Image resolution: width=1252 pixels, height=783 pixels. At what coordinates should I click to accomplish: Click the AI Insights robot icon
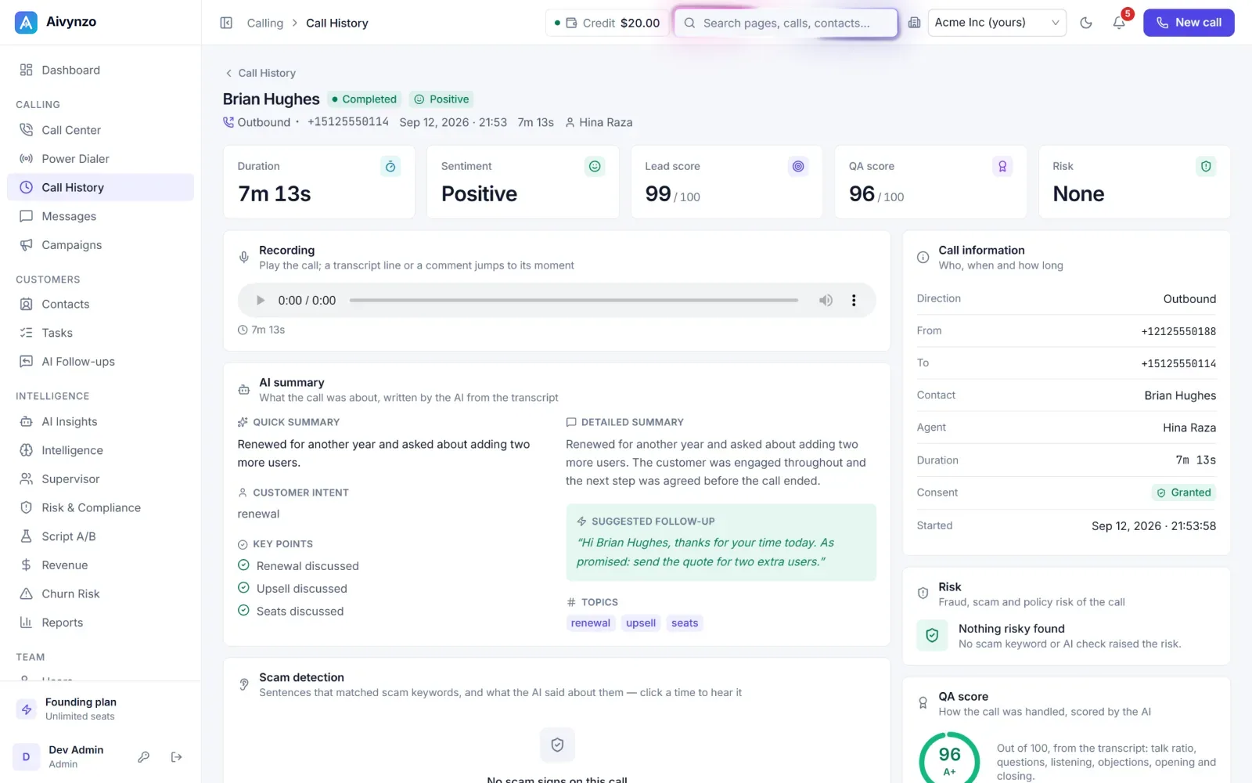click(26, 421)
